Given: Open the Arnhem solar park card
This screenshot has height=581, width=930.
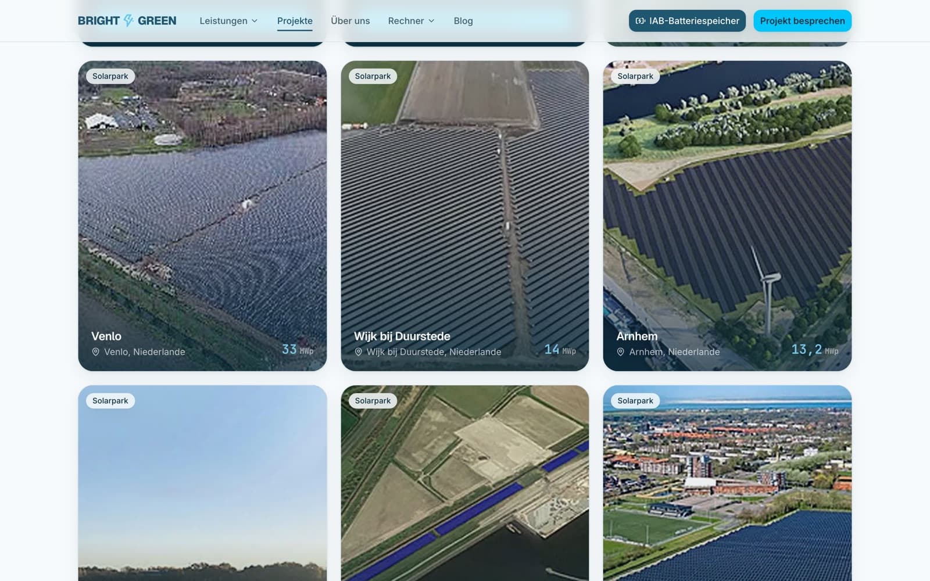Looking at the screenshot, I should 727,216.
